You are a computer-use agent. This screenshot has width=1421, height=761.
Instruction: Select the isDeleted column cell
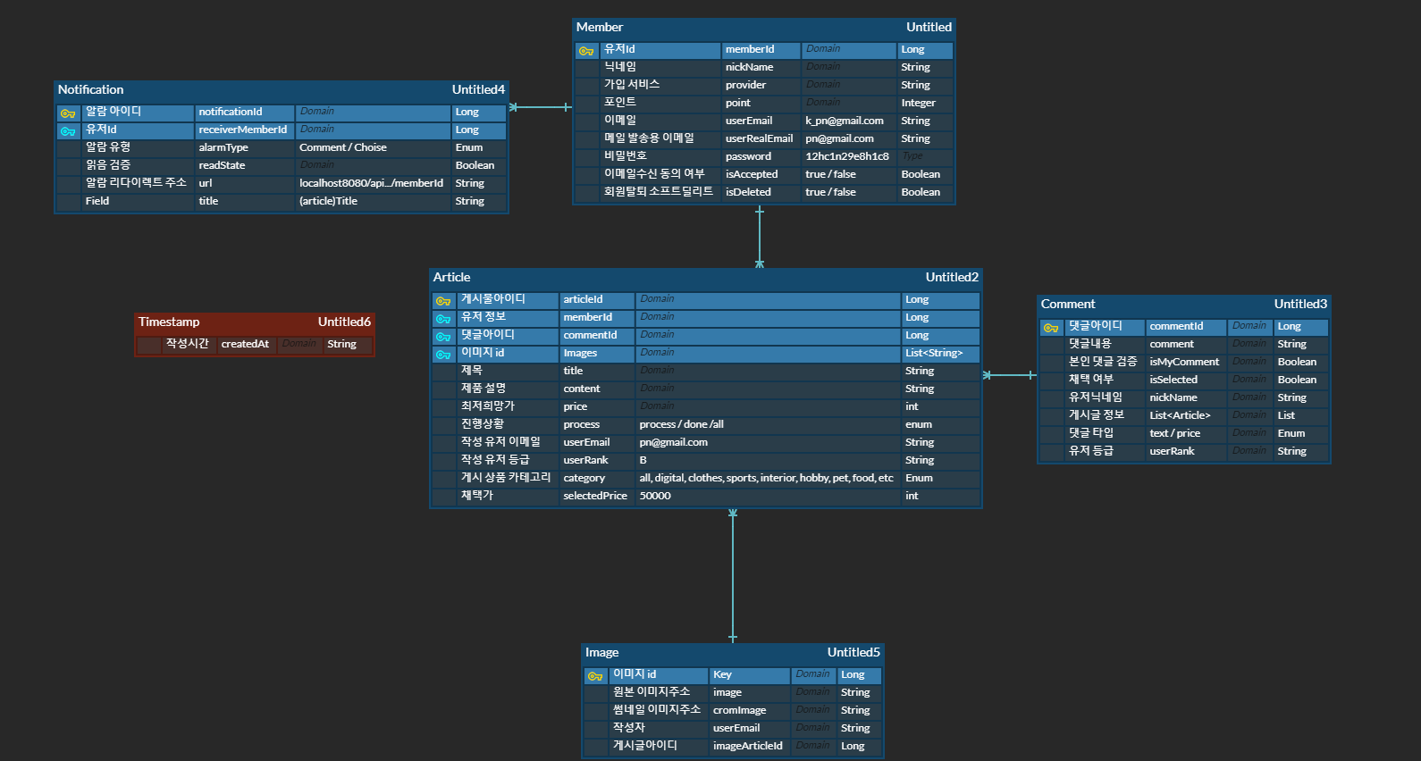(x=761, y=192)
